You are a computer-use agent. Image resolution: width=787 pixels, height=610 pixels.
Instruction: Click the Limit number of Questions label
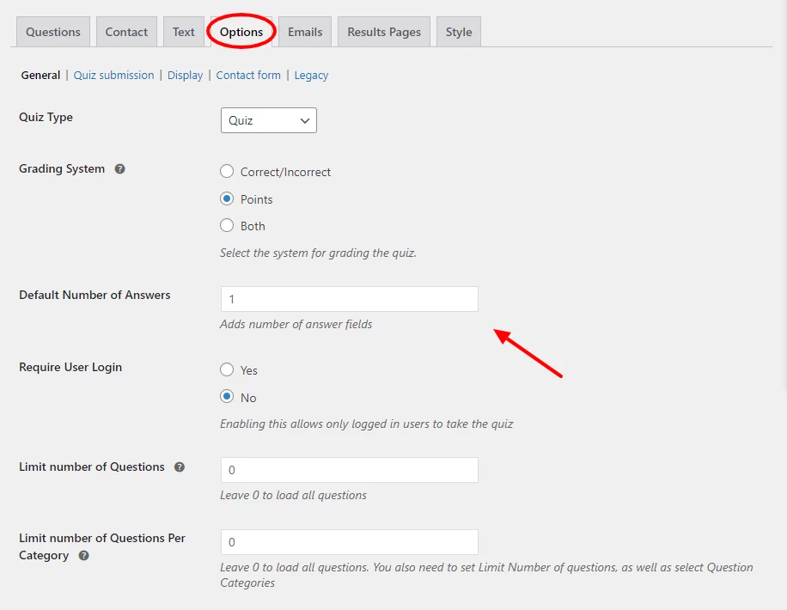[92, 467]
